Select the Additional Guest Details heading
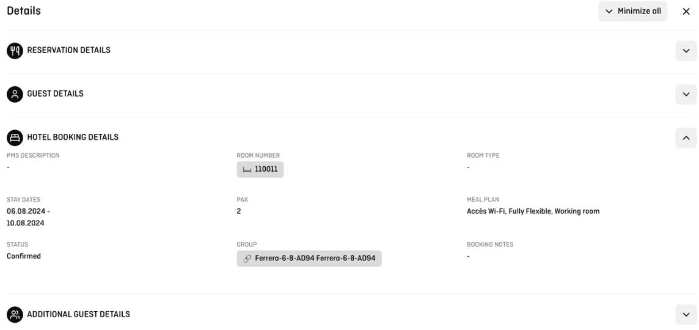This screenshot has height=330, width=699. click(x=78, y=314)
